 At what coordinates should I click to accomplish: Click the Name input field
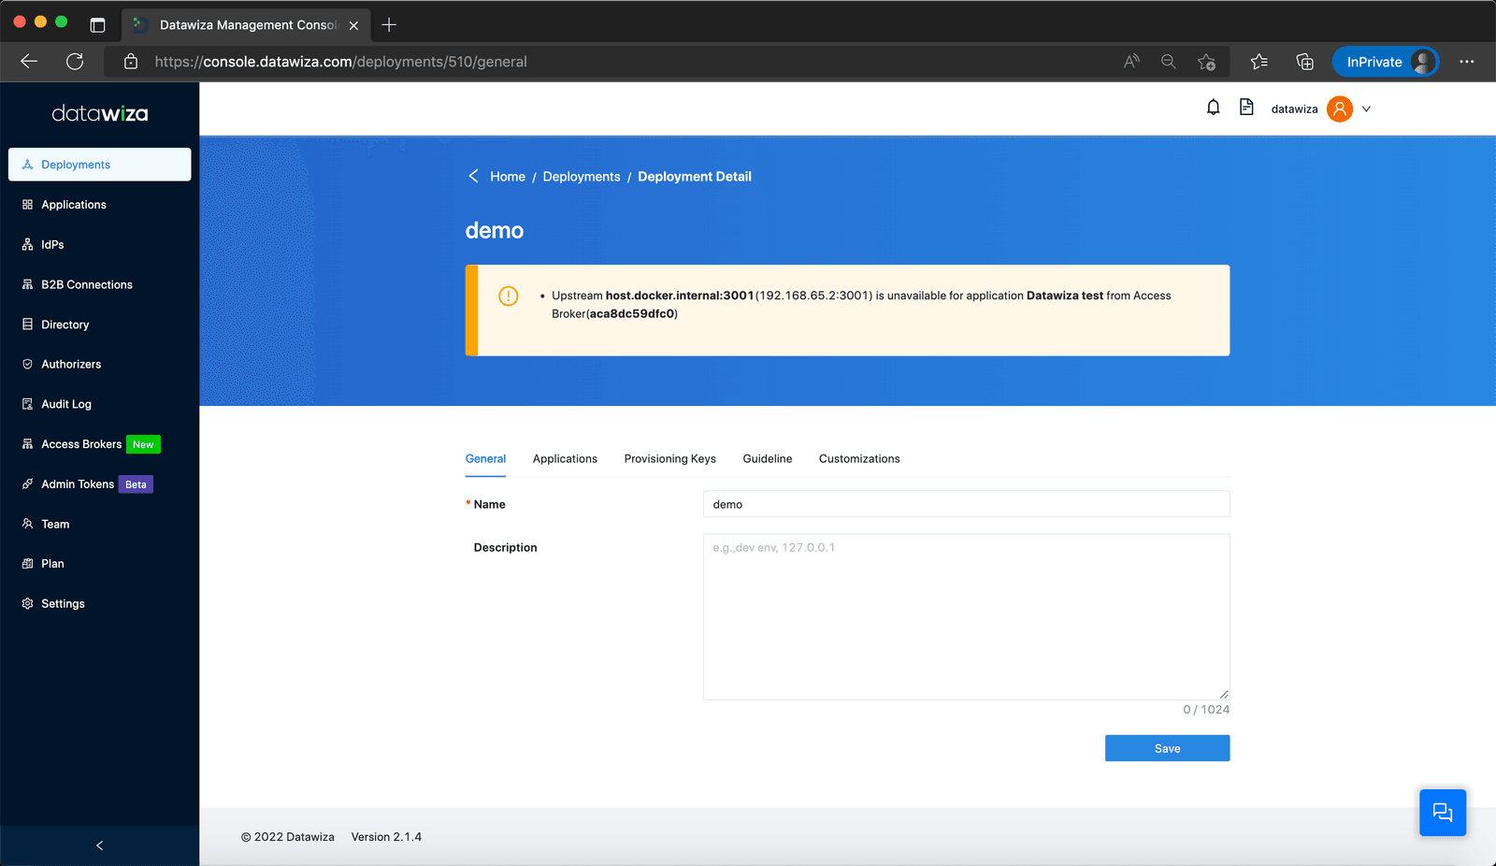[966, 504]
